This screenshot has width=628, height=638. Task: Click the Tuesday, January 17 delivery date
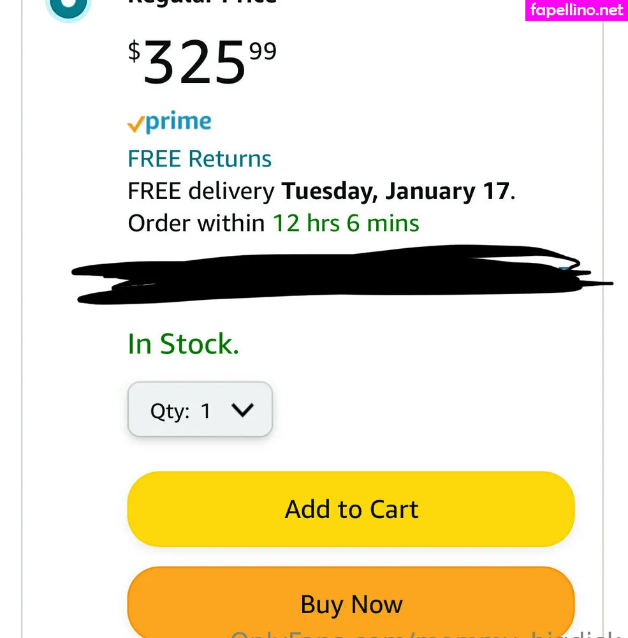395,191
